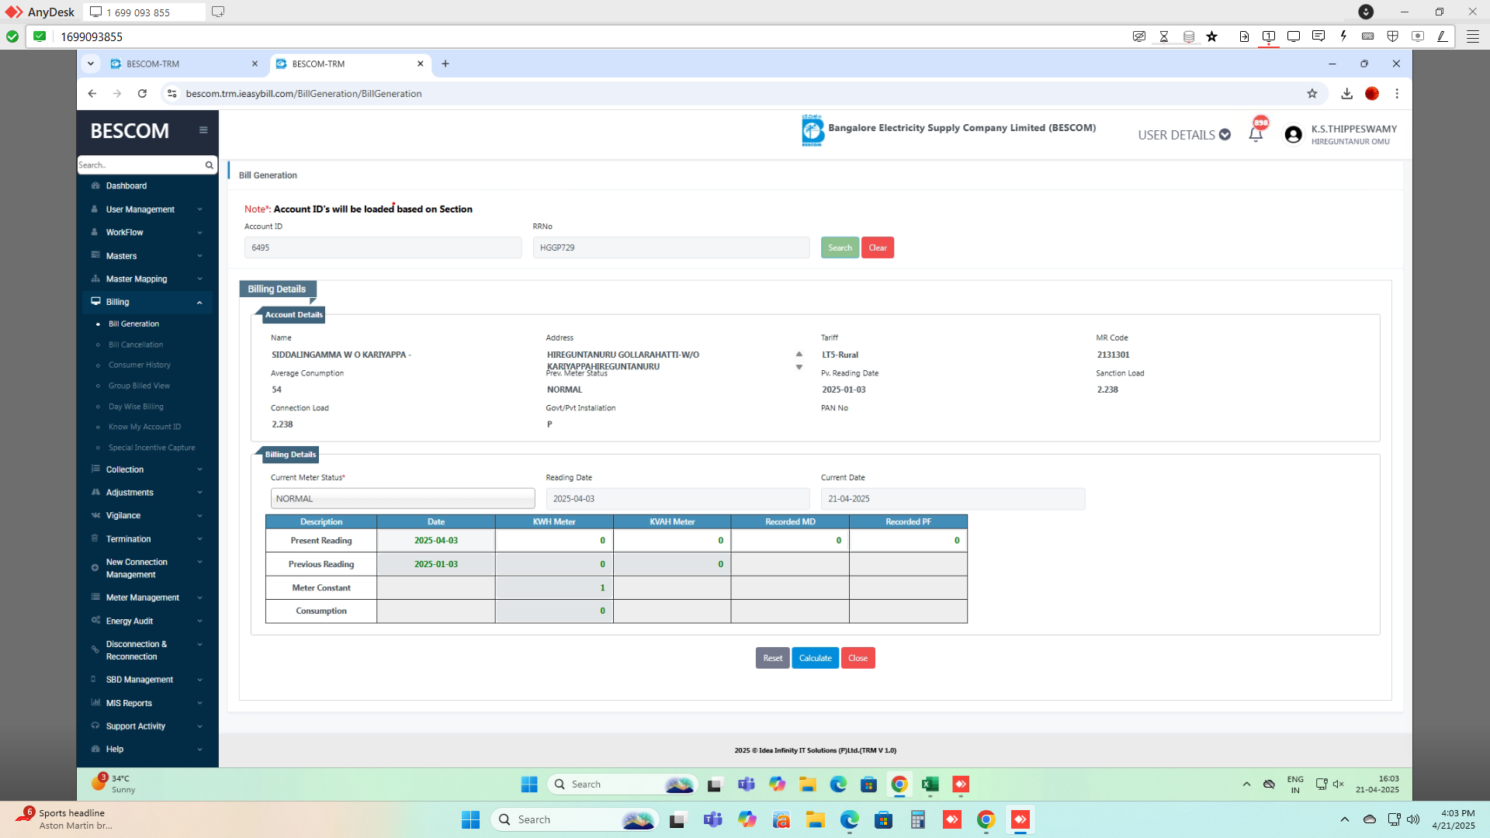
Task: Open Special Incentive Capture item
Action: [151, 448]
